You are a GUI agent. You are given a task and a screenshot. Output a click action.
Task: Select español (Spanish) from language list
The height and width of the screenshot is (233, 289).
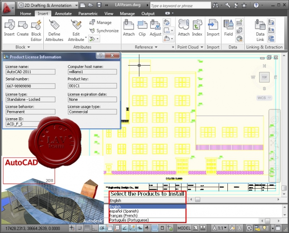click(147, 211)
